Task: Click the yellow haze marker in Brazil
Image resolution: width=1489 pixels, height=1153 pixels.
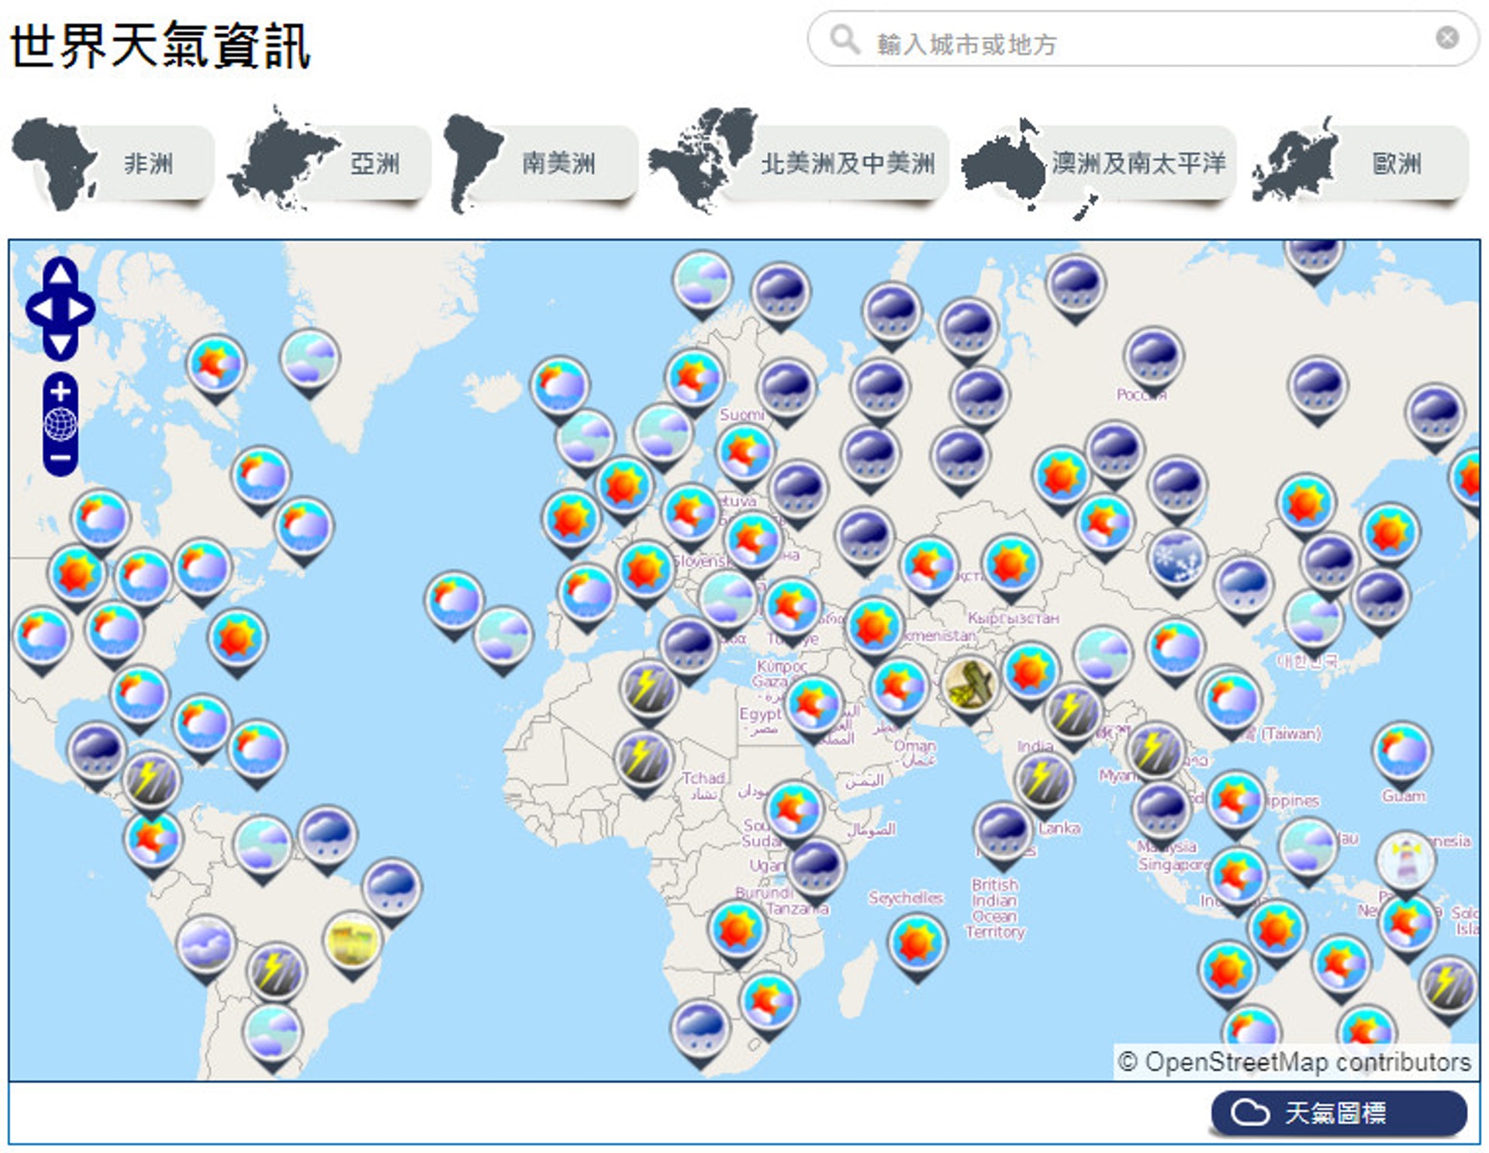Action: tap(353, 940)
